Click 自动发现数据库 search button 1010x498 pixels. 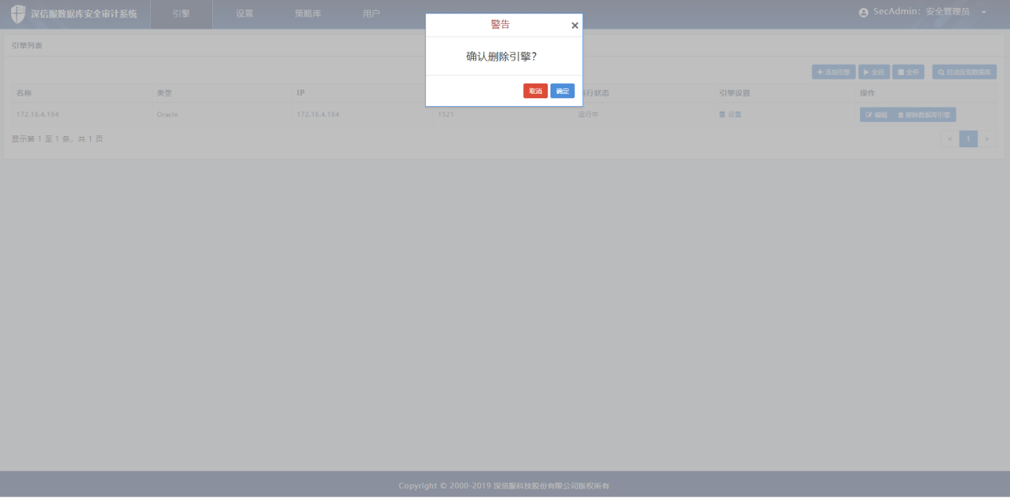(x=965, y=72)
